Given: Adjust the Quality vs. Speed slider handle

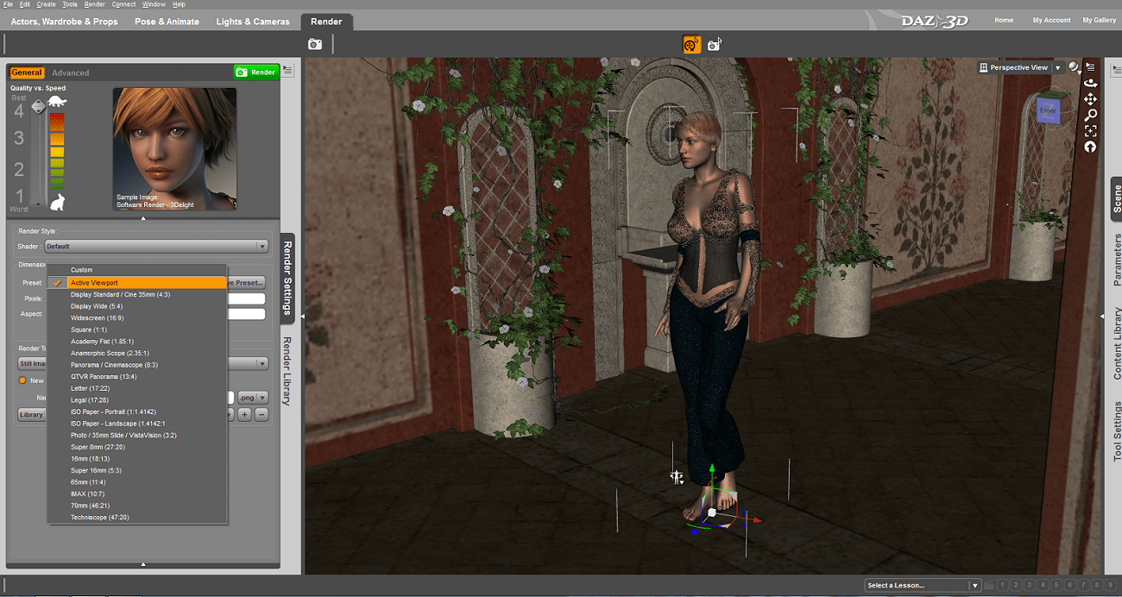Looking at the screenshot, I should click(x=38, y=106).
